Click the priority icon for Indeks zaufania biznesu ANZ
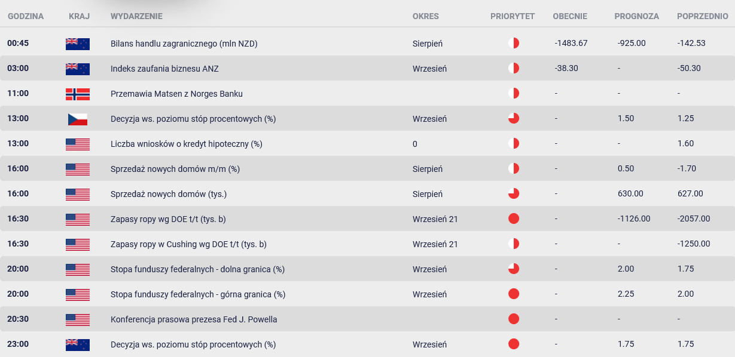 [x=513, y=69]
